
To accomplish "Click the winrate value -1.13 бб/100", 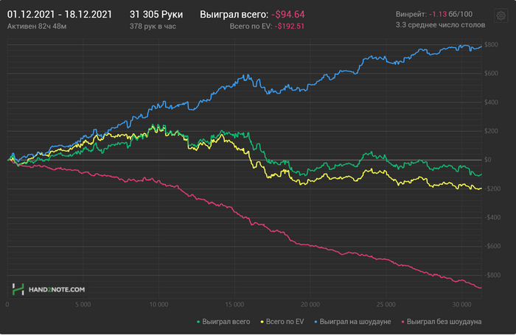I will tap(450, 14).
